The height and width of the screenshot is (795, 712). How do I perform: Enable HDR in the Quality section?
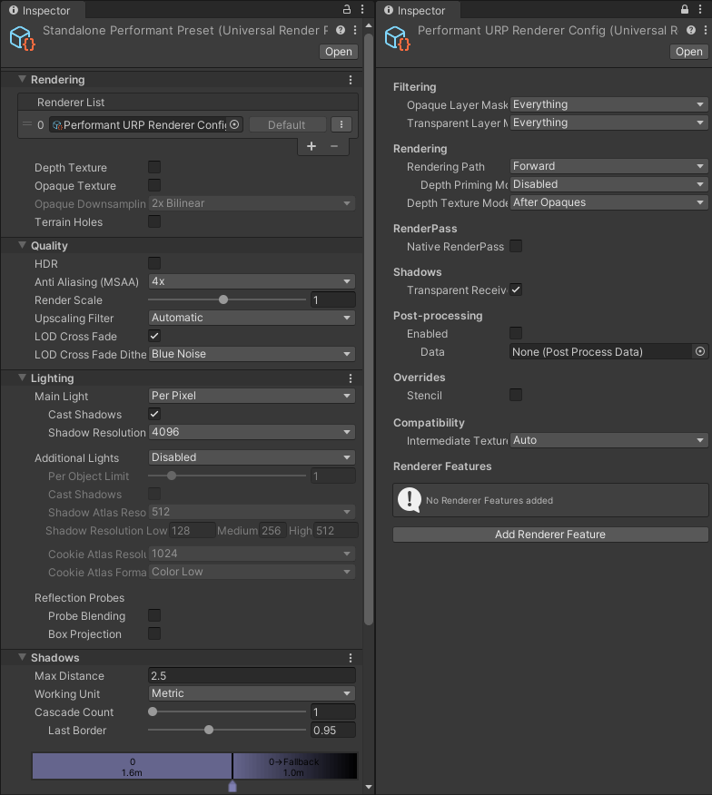153,263
